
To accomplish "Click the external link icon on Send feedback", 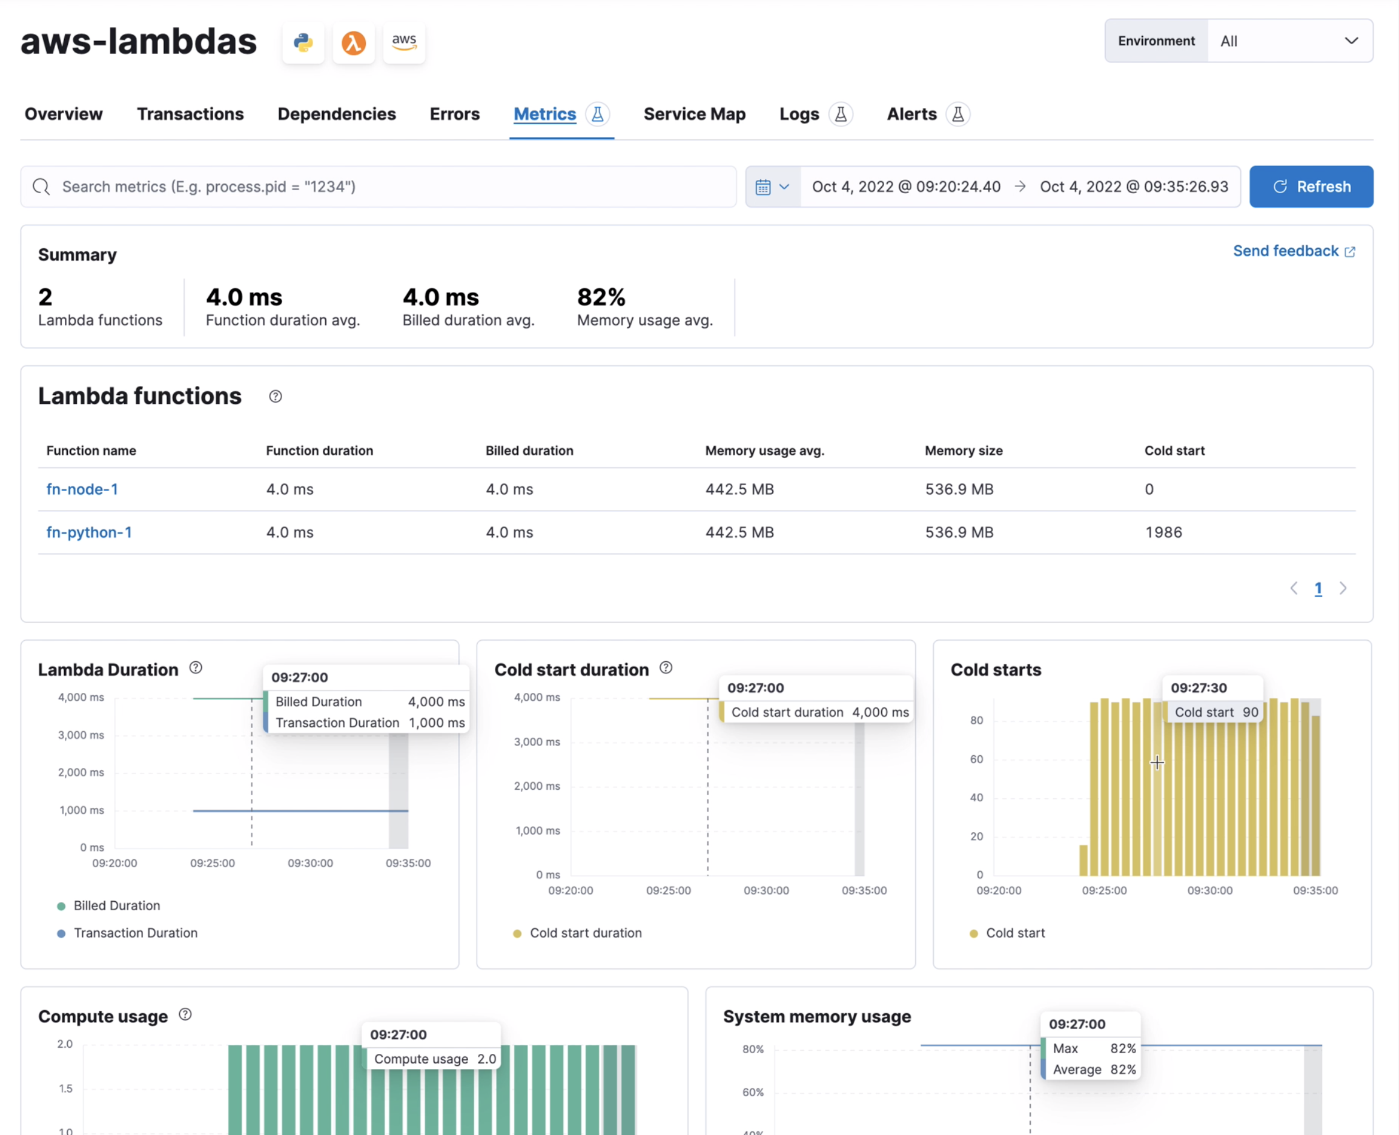I will pyautogui.click(x=1351, y=251).
